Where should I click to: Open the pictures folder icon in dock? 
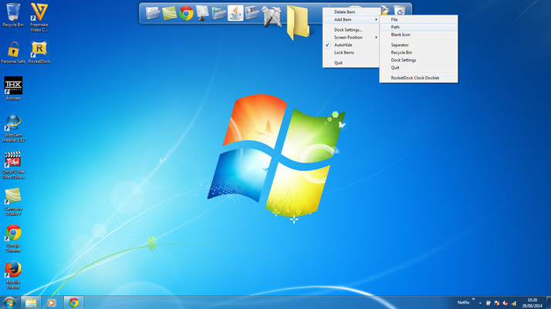tap(252, 13)
